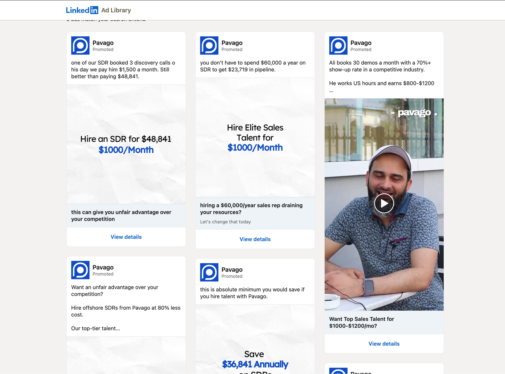Click Pavago name on first ad card
The image size is (505, 374).
pyautogui.click(x=103, y=43)
